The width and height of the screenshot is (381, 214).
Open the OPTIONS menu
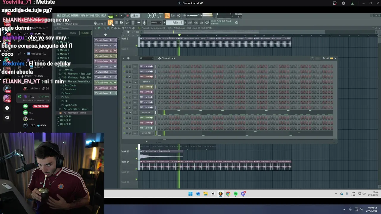[x=90, y=15]
